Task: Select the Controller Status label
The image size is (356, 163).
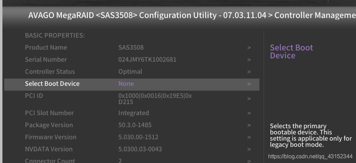Action: [50, 72]
